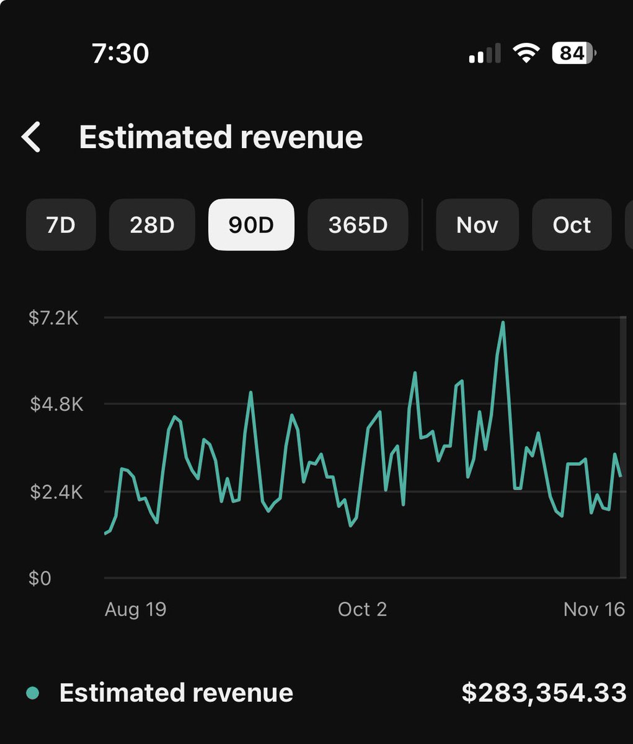Tap the vertical marker bar at chart's right edge

(x=623, y=447)
